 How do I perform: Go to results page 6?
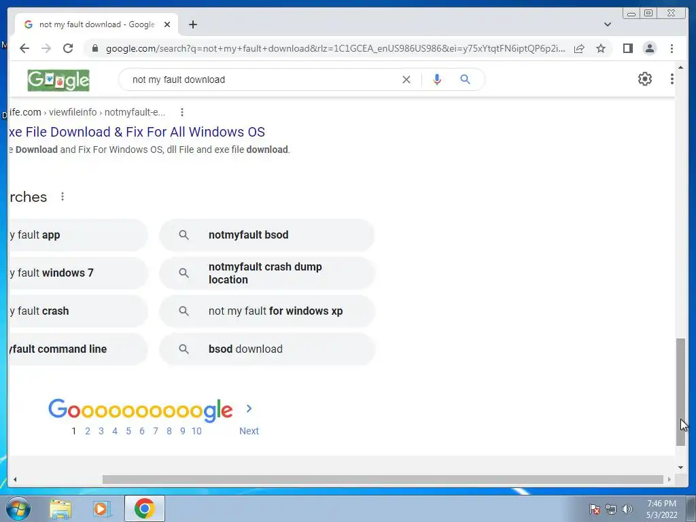click(142, 431)
